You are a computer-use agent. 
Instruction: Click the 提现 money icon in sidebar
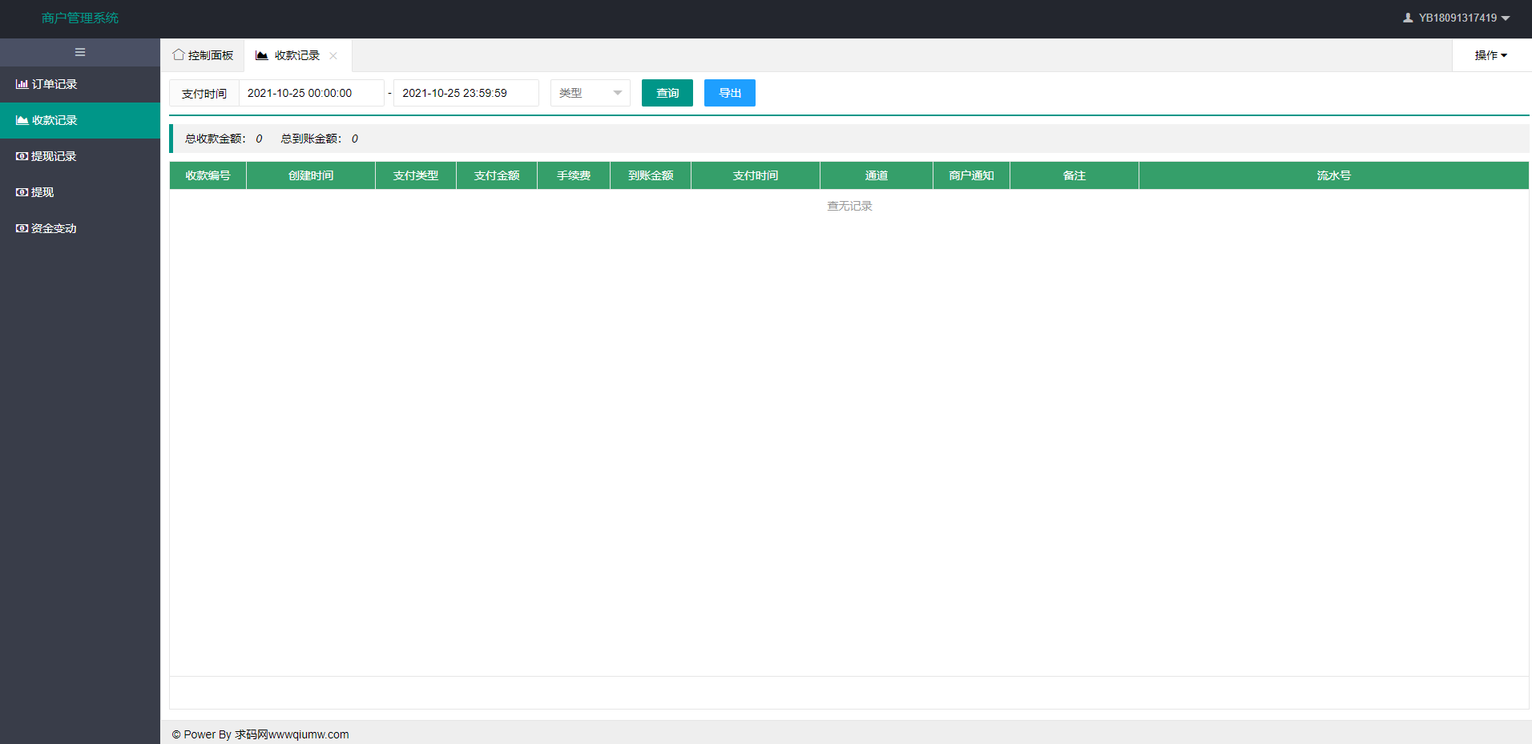[x=22, y=192]
